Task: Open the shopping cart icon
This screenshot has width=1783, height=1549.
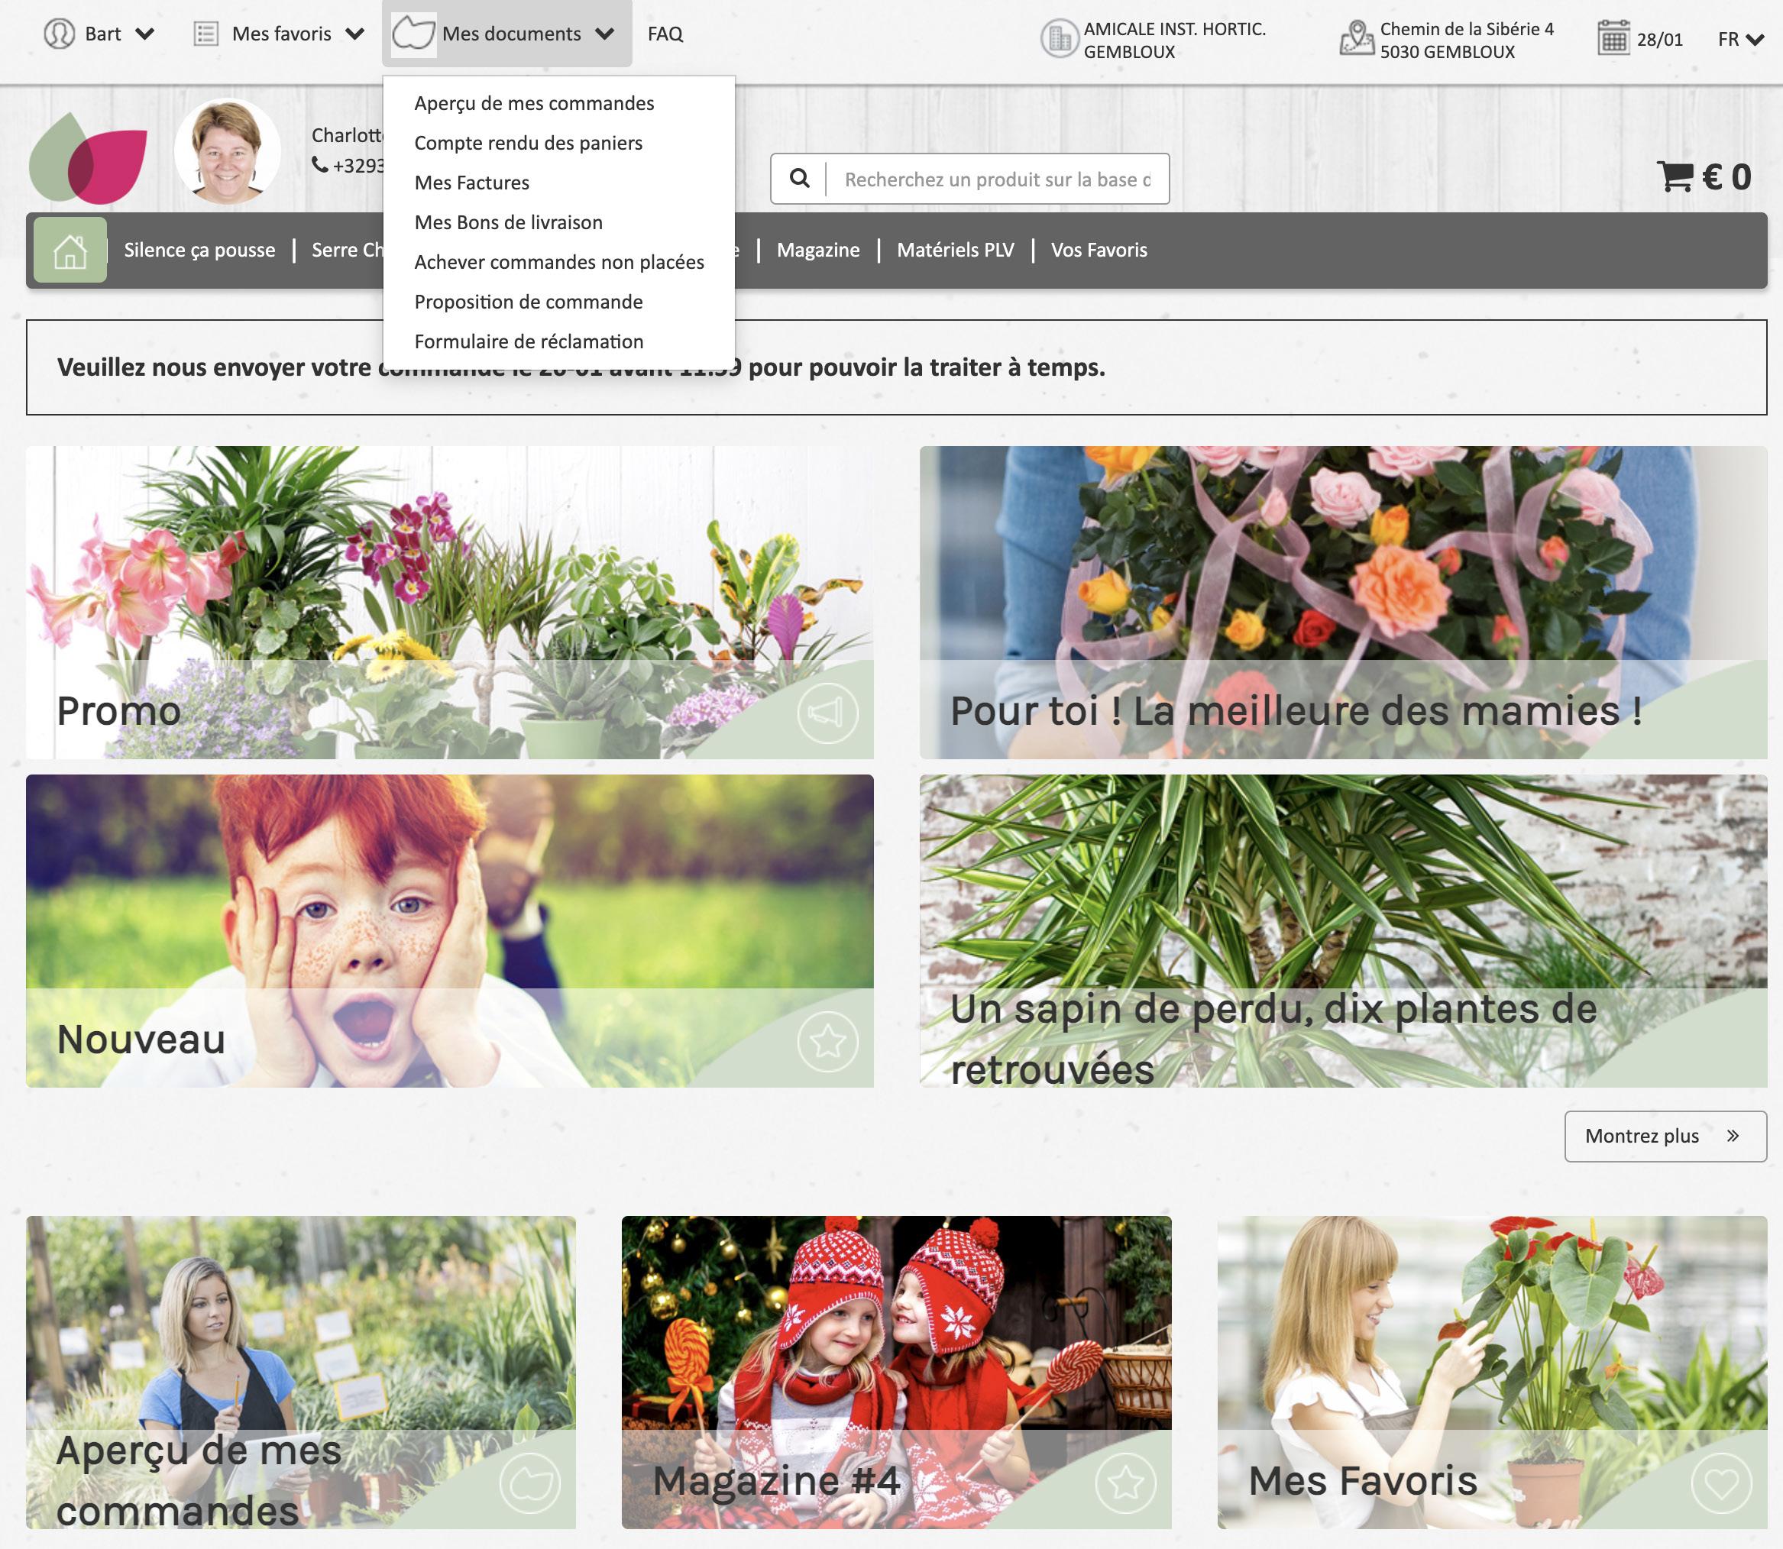Action: [x=1675, y=176]
